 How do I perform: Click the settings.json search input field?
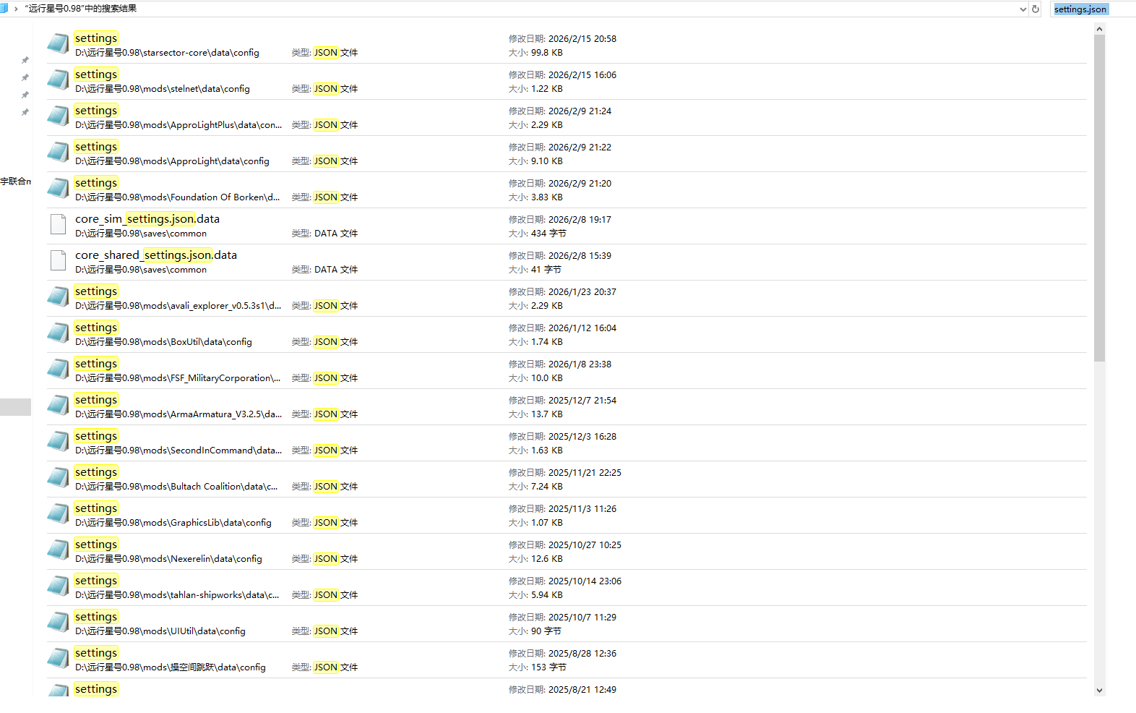1091,9
